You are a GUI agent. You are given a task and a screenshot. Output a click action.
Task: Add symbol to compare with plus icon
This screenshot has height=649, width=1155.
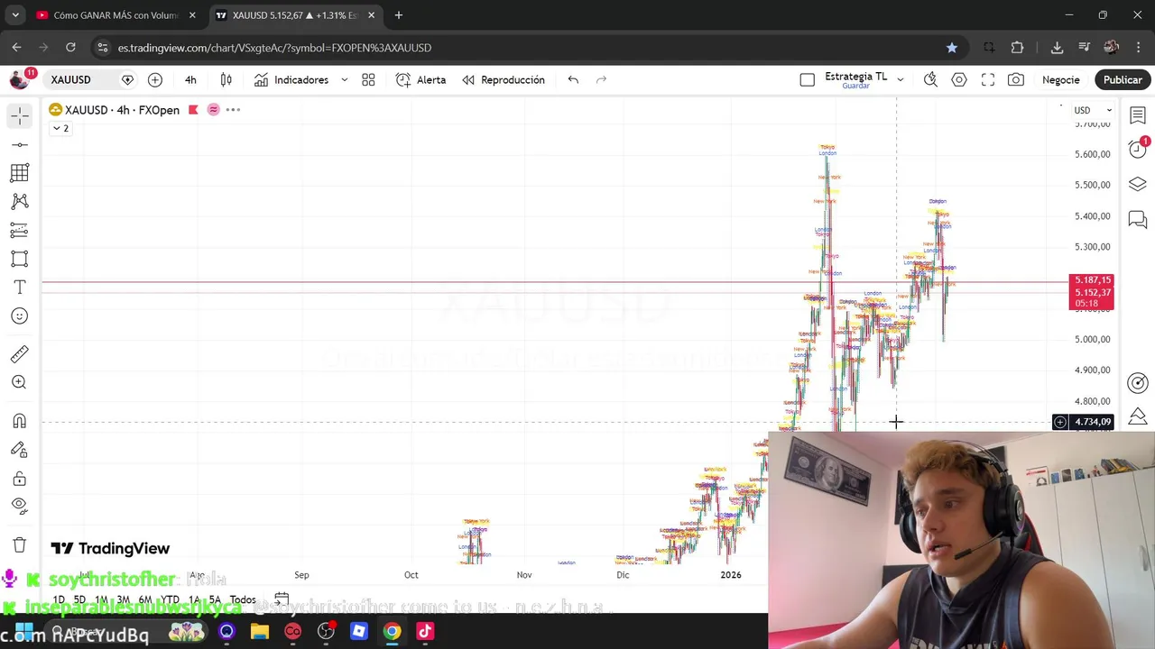tap(155, 79)
